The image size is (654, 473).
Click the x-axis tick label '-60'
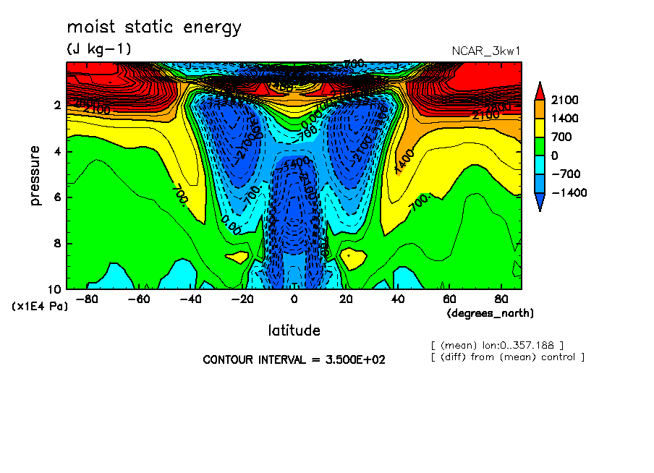click(x=138, y=299)
